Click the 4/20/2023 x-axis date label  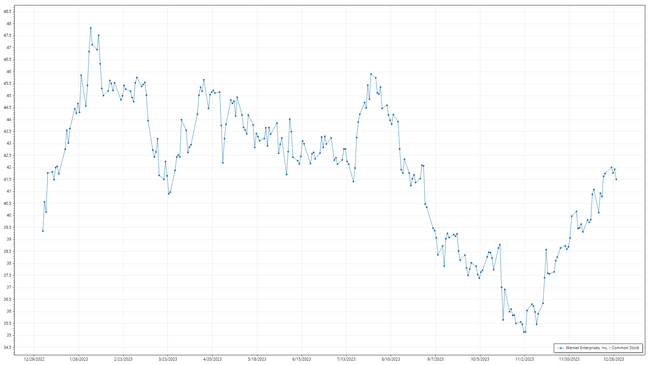[212, 359]
